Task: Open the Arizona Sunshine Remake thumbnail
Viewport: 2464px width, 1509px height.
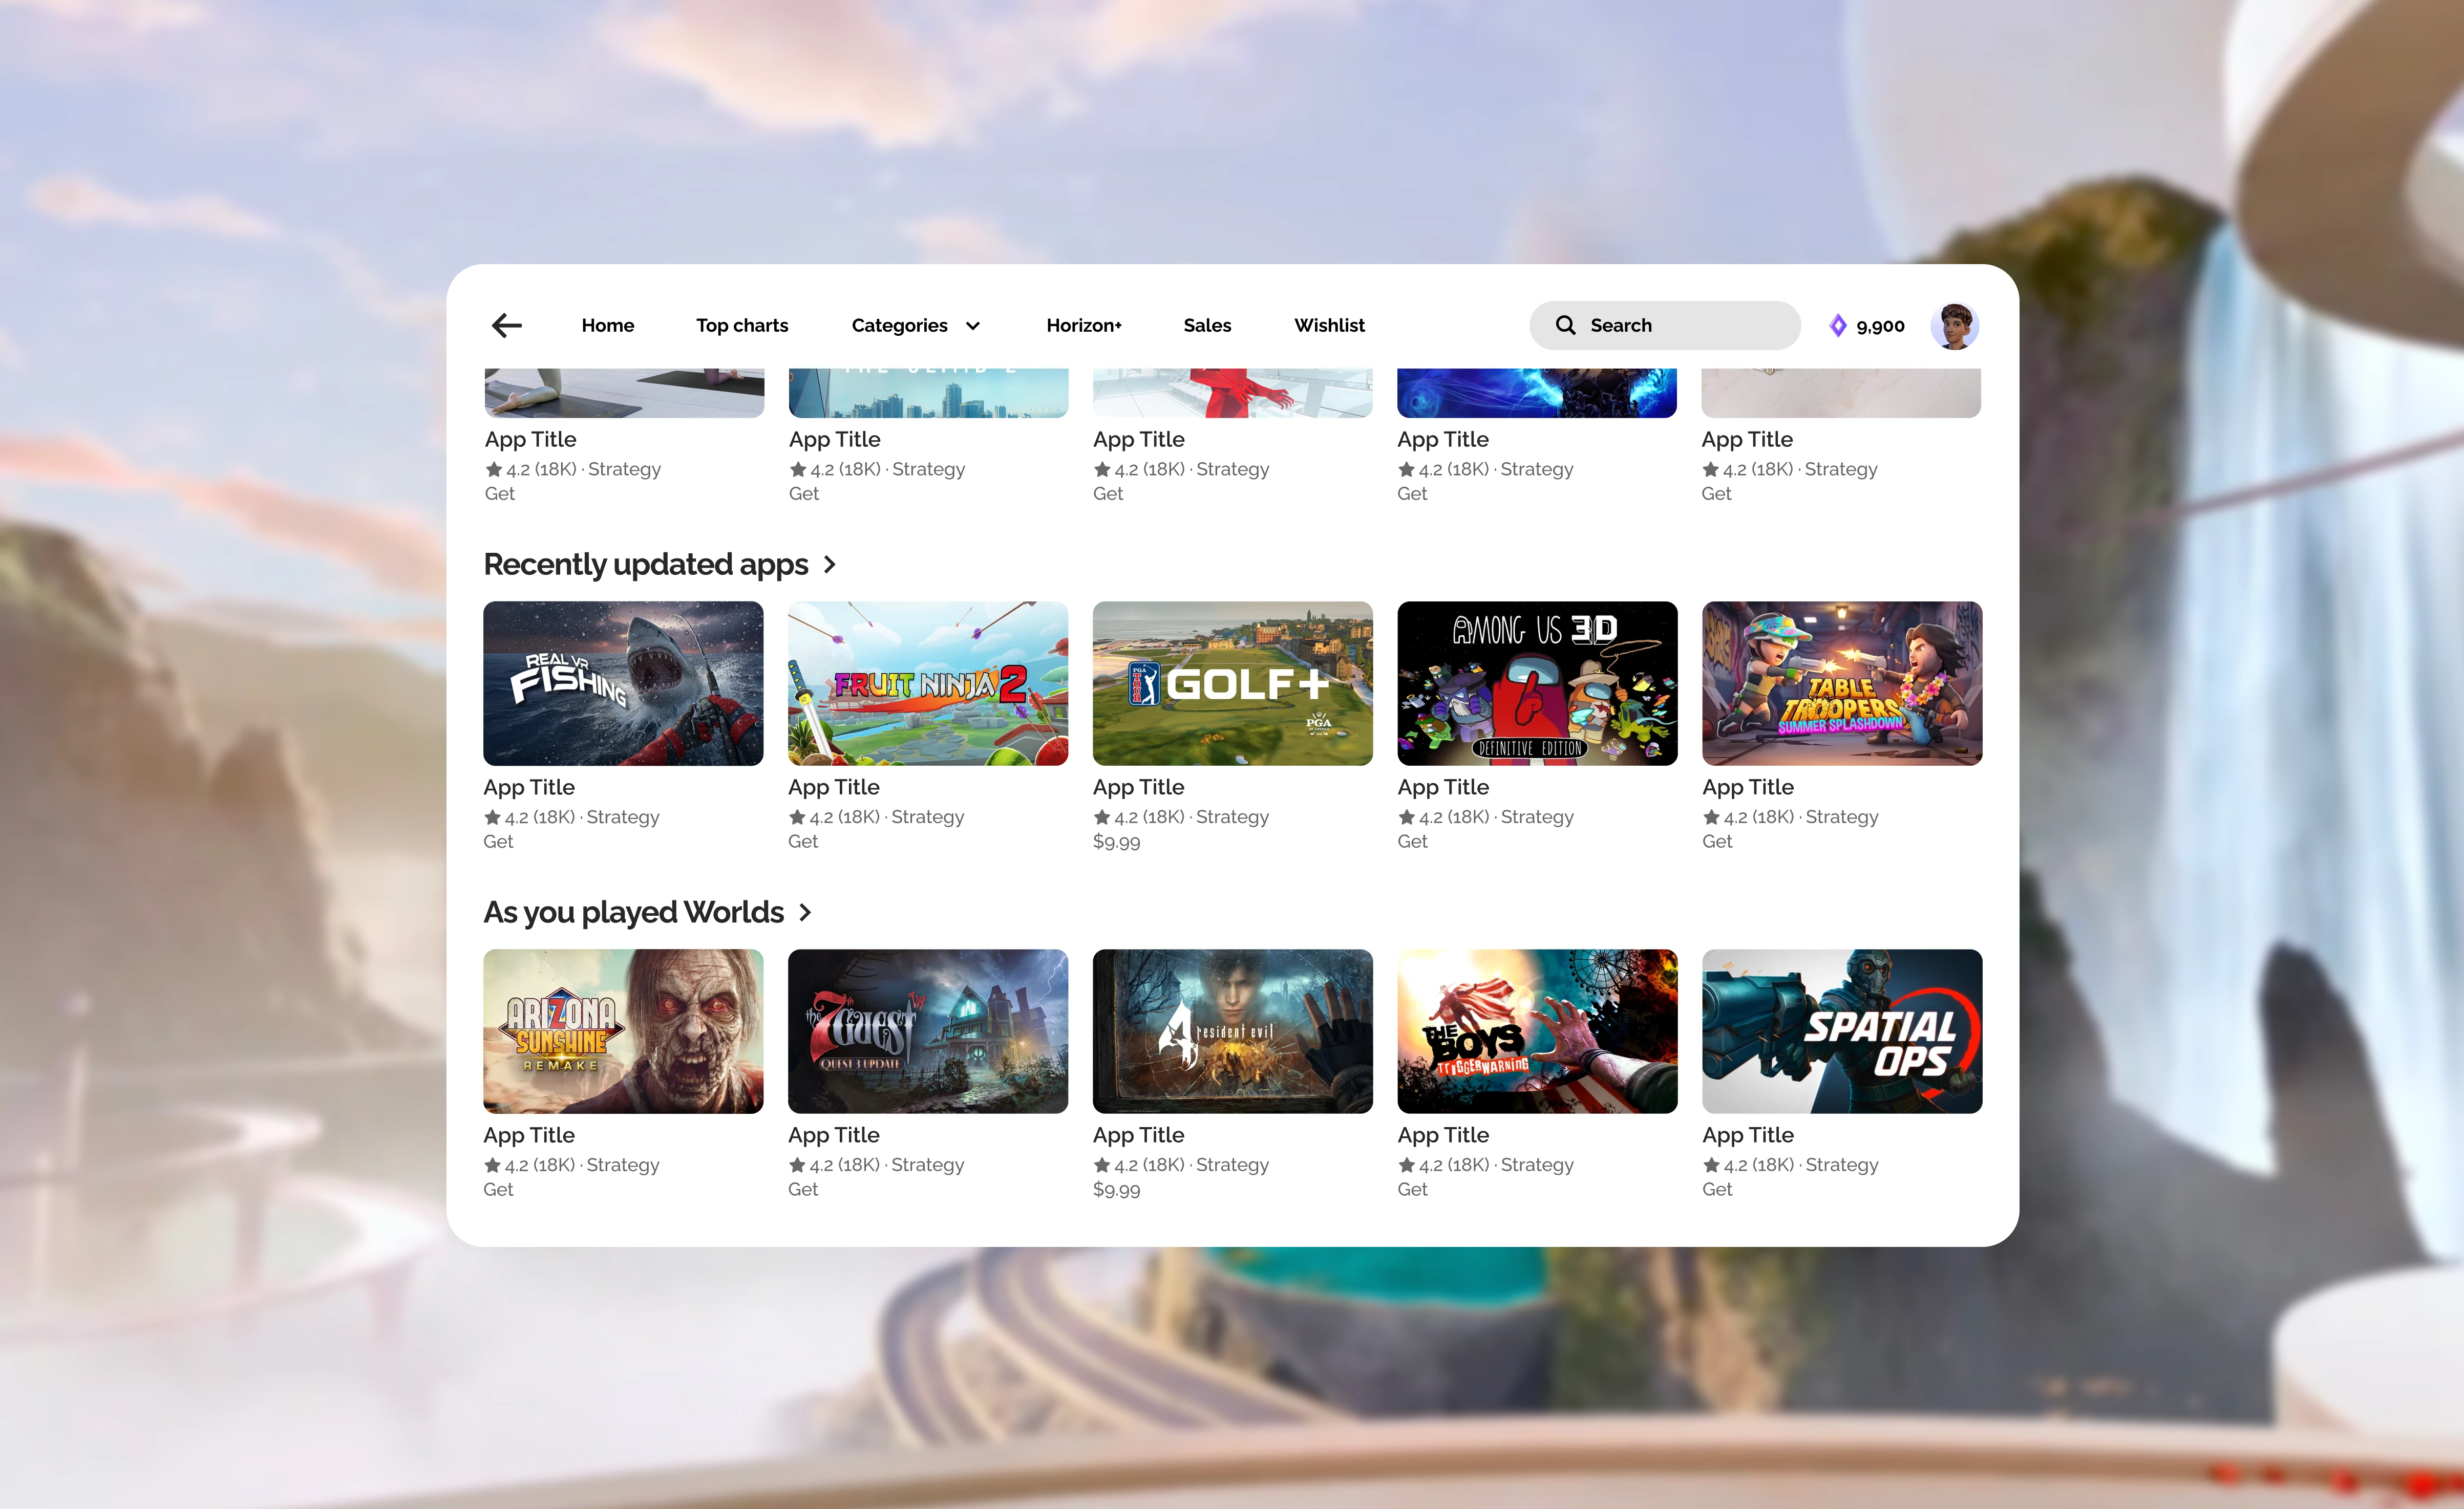Action: click(x=623, y=1031)
